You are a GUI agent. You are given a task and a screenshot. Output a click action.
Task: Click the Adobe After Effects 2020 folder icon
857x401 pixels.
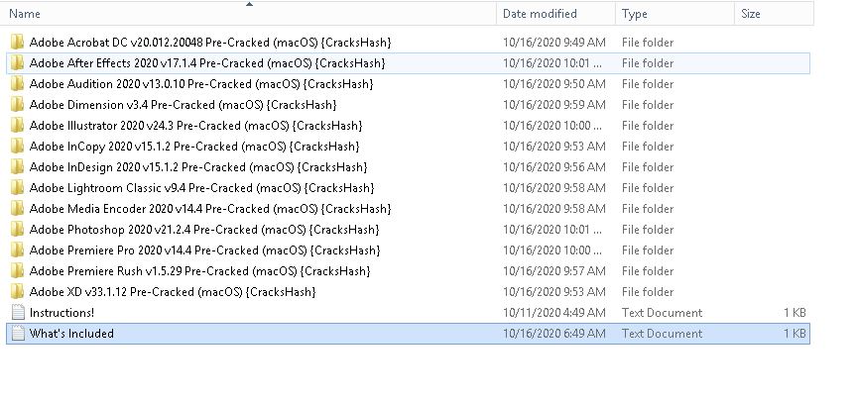(17, 63)
